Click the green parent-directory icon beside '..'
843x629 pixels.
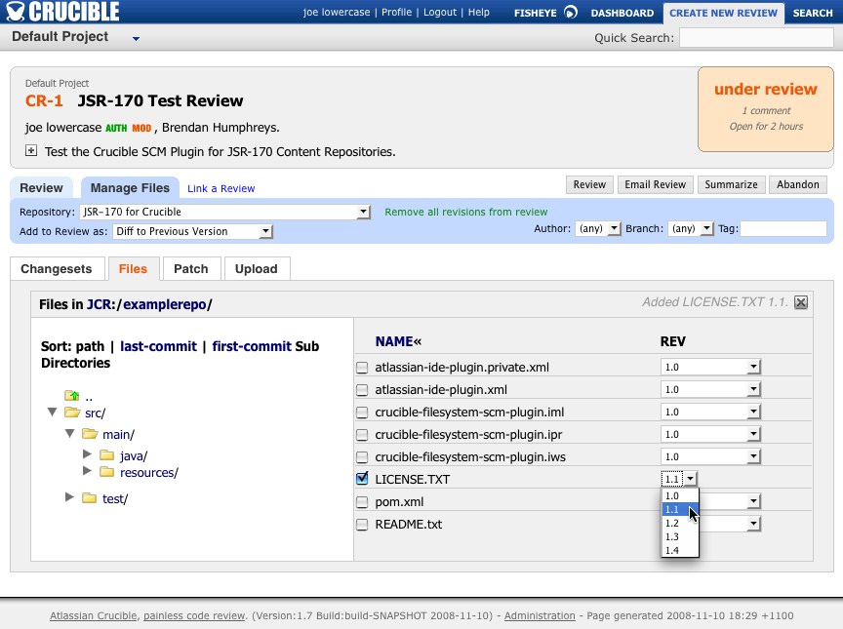pyautogui.click(x=71, y=395)
